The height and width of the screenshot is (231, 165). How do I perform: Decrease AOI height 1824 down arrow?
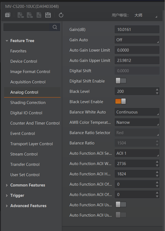(157, 176)
